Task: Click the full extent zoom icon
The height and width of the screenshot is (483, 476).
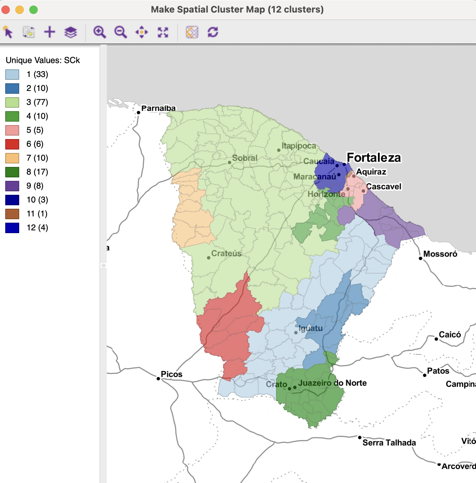Action: tap(163, 32)
